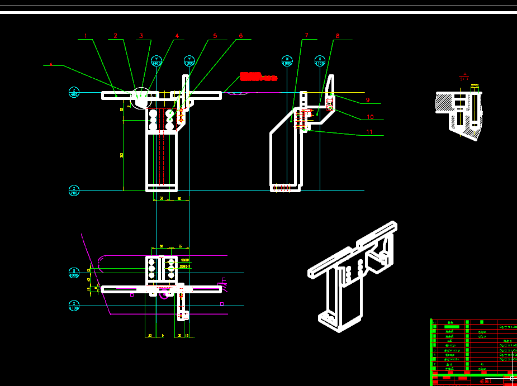Click the white detail circle in the front view
The width and height of the screenshot is (517, 386).
coord(141,98)
